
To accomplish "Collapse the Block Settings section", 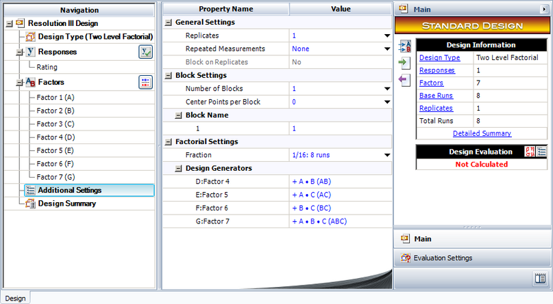I will (x=169, y=76).
